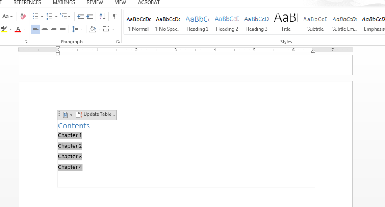
Task: Expand the borders dropdown arrow
Action: (x=113, y=29)
